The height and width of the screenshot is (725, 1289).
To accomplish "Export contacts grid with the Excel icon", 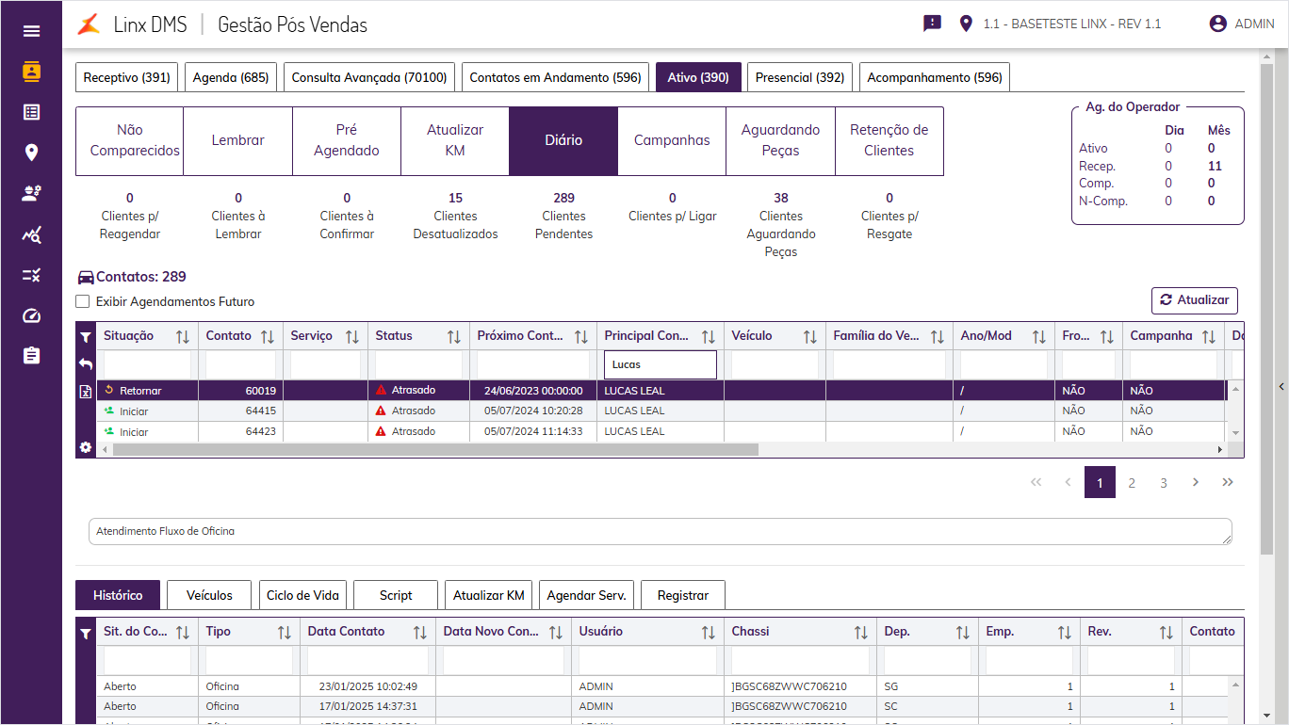I will tap(86, 392).
